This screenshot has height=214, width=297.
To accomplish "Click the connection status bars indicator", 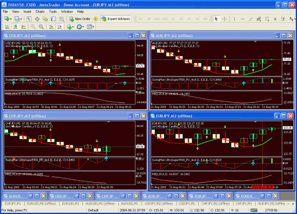I will tap(254, 210).
